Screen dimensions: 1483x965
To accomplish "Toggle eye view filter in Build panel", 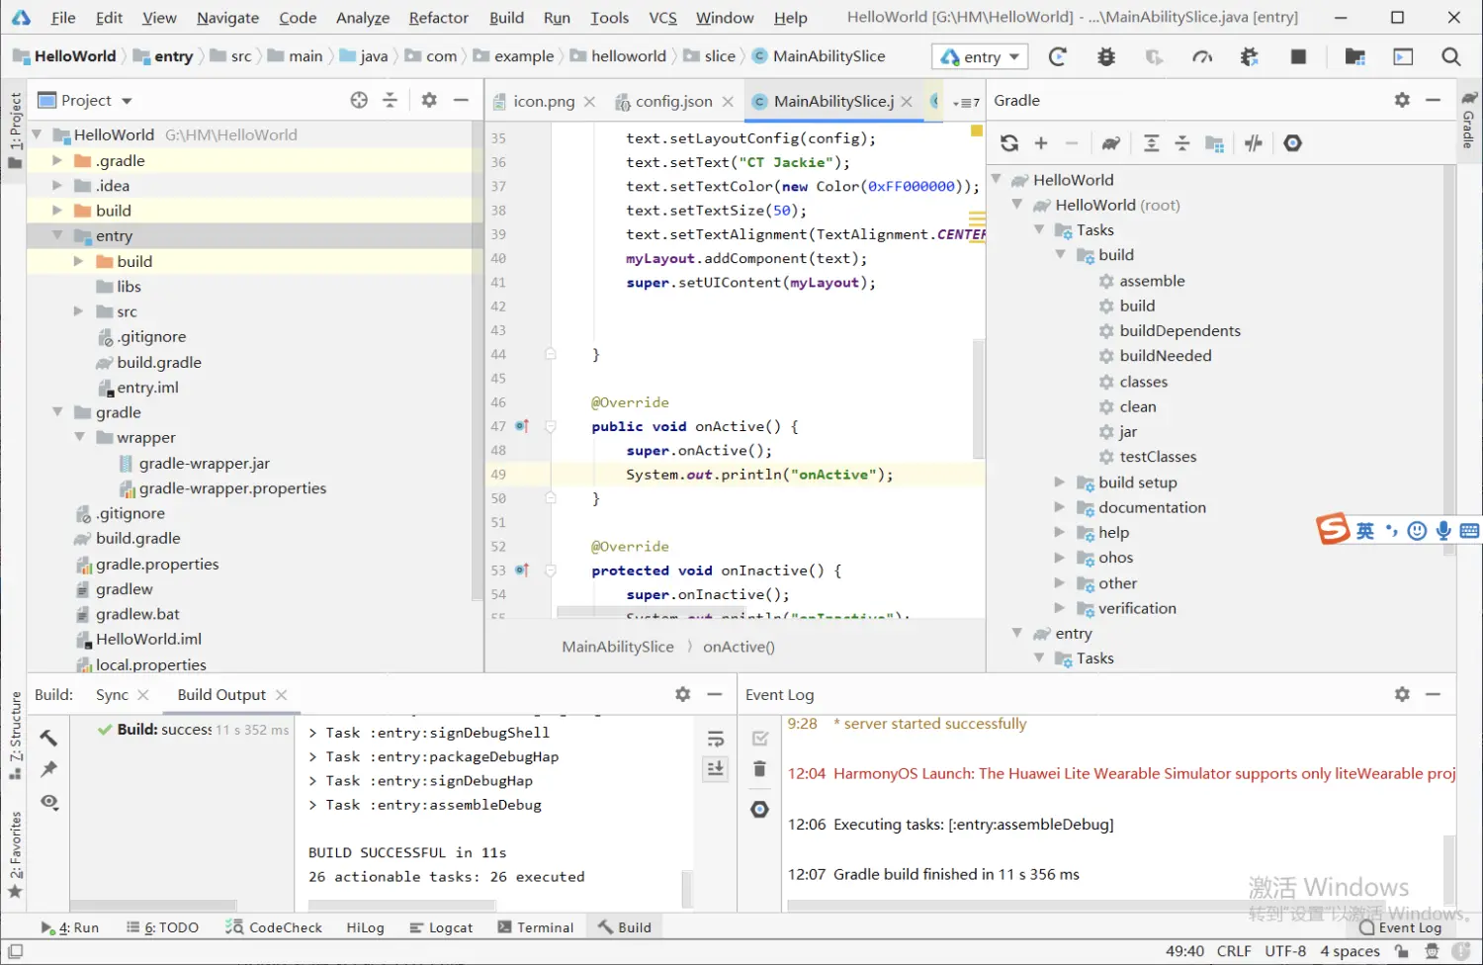I will click(49, 802).
